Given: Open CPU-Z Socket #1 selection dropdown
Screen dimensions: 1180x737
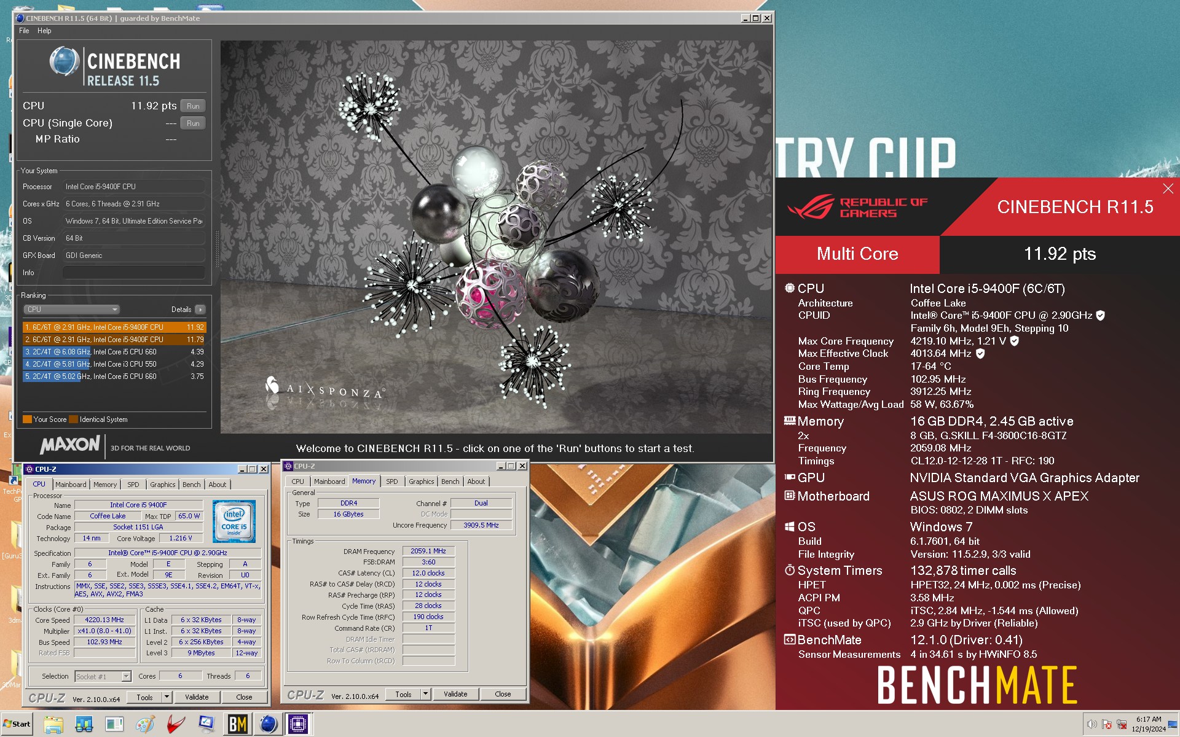Looking at the screenshot, I should (103, 676).
